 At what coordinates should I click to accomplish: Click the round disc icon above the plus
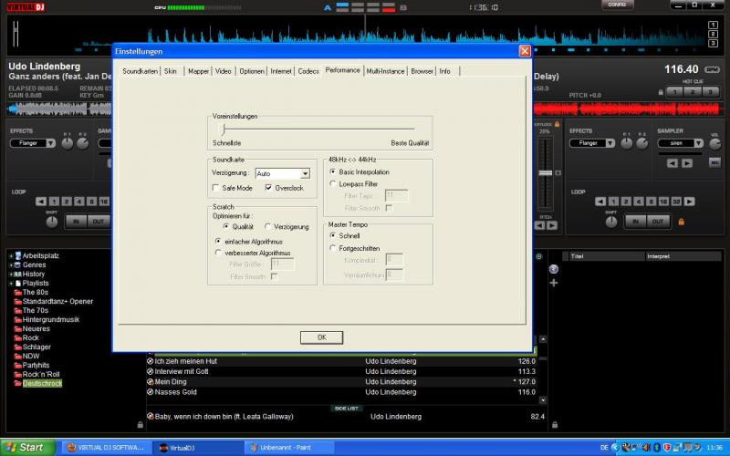click(x=554, y=269)
